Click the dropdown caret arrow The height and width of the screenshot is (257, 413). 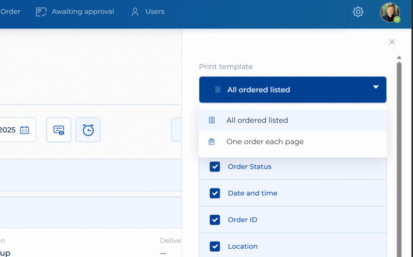[x=376, y=87]
